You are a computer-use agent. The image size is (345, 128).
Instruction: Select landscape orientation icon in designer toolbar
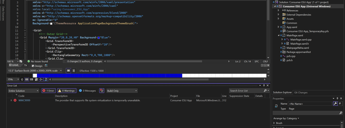(68, 71)
